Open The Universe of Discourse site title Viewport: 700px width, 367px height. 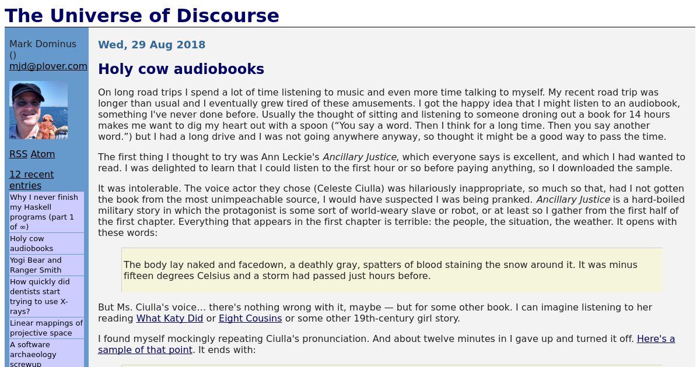pos(142,15)
